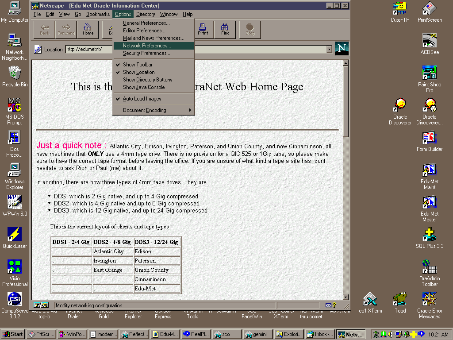The width and height of the screenshot is (453, 340).
Task: Open Find from the toolbar
Action: point(225,30)
